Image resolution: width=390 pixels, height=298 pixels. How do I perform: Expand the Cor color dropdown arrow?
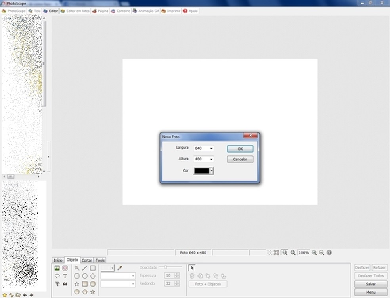(x=212, y=171)
